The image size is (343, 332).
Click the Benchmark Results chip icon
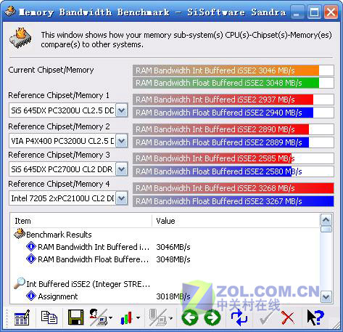(x=20, y=234)
